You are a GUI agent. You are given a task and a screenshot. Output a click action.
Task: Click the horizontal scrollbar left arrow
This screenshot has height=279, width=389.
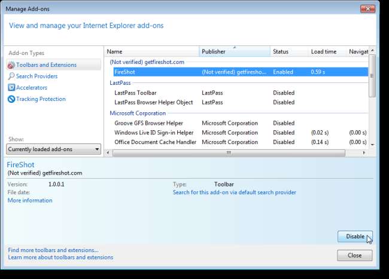pos(108,153)
